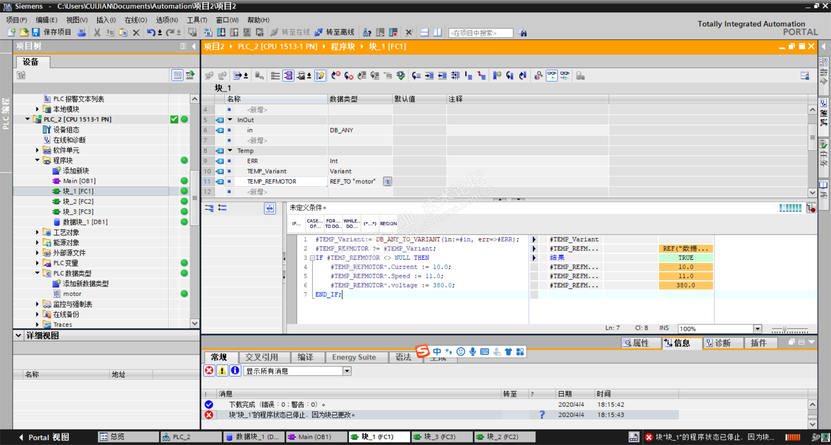
Task: Toggle the warning message filter
Action: pos(222,371)
